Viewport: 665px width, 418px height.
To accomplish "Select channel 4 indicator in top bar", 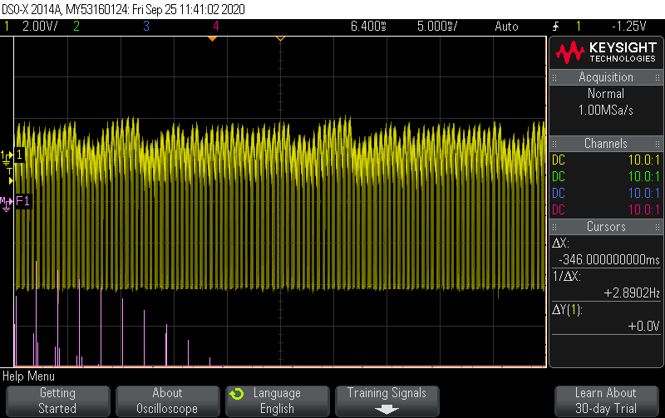I will pyautogui.click(x=216, y=27).
